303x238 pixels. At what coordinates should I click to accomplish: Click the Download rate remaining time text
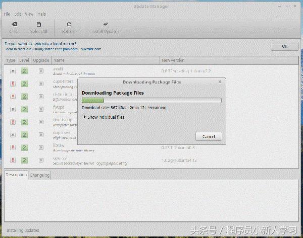(124, 108)
